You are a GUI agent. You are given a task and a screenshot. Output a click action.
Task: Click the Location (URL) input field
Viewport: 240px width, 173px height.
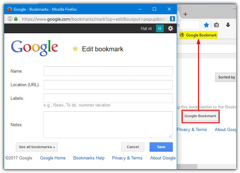108,85
